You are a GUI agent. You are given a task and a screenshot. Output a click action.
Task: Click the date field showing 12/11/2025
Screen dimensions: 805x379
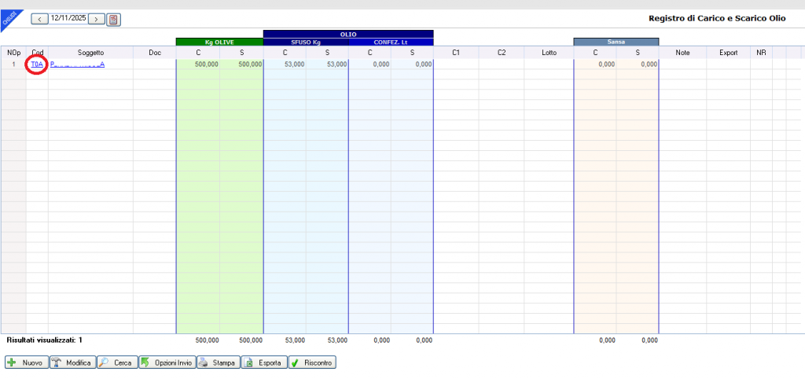(x=68, y=19)
